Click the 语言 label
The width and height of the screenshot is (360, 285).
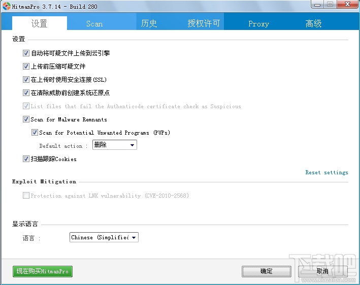tap(31, 238)
